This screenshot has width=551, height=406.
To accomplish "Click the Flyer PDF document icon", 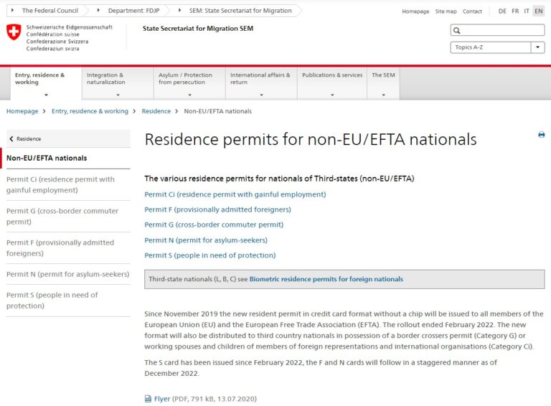I will 148,399.
